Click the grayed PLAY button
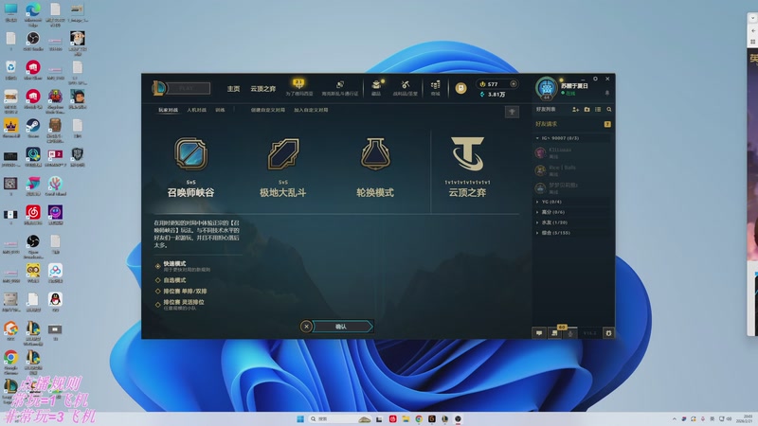 [186, 88]
